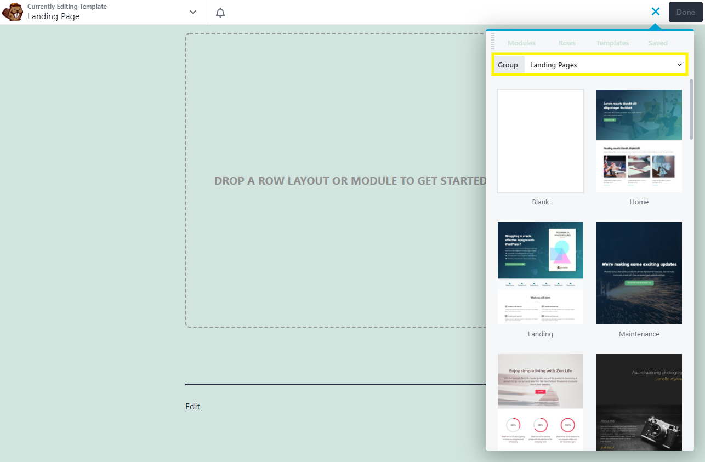This screenshot has width=705, height=462.
Task: Select the Blank template thumbnail
Action: [x=540, y=141]
